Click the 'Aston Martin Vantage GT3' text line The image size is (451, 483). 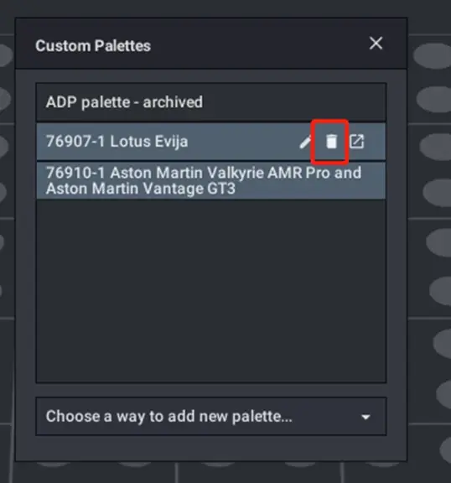coord(141,189)
